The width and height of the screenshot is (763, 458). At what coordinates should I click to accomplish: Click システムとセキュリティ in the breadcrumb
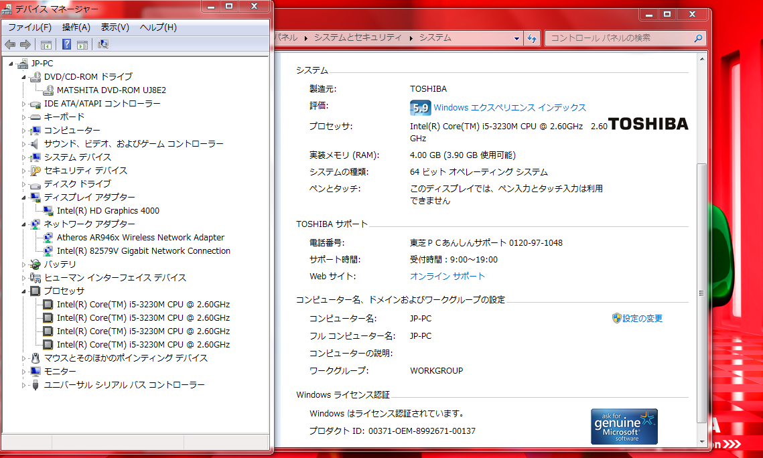tap(358, 37)
